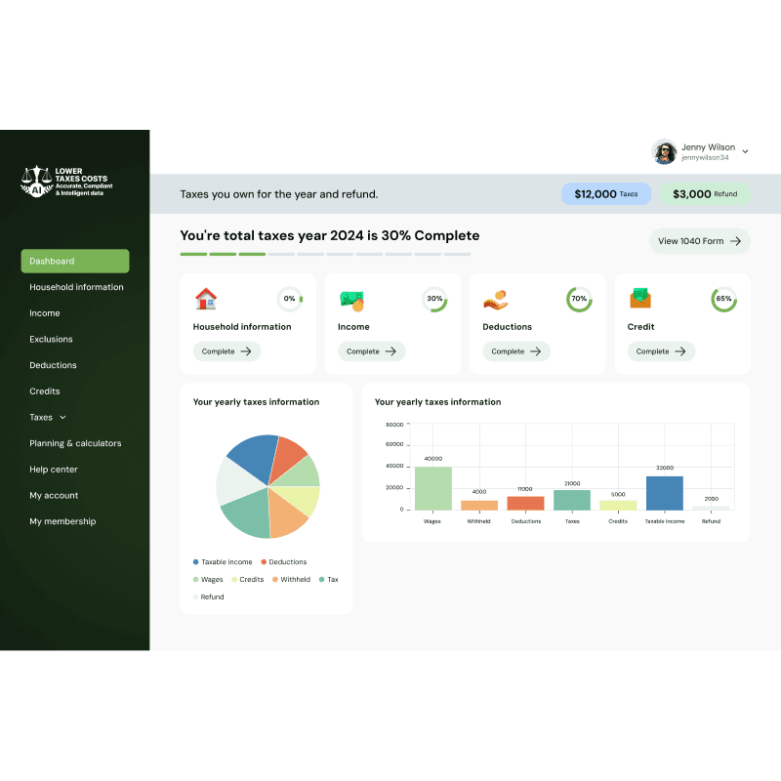Viewport: 781px width, 781px height.
Task: Click the 30% progress ring on Income card
Action: coord(434,300)
